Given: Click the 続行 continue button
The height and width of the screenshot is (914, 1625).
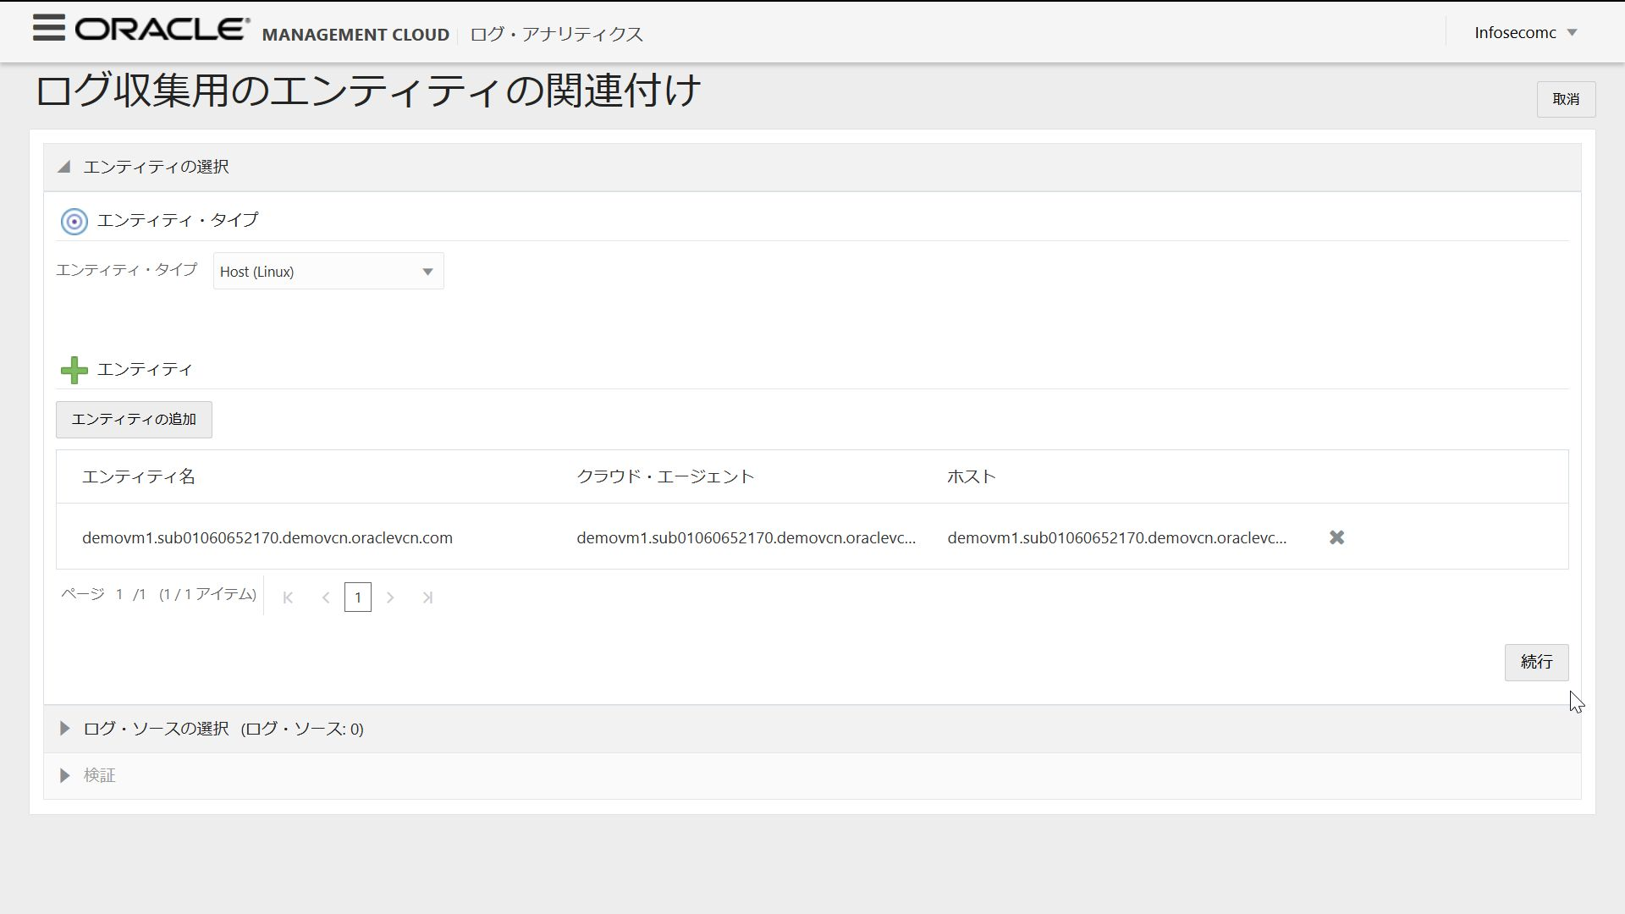Looking at the screenshot, I should point(1536,663).
